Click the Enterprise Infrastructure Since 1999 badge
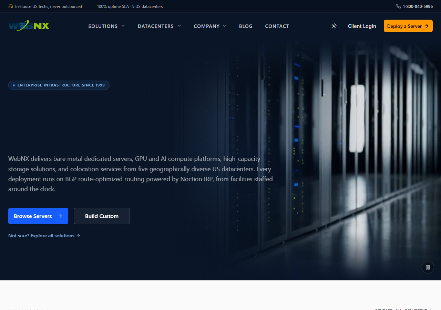Screen dimensions: 441x310 59,85
